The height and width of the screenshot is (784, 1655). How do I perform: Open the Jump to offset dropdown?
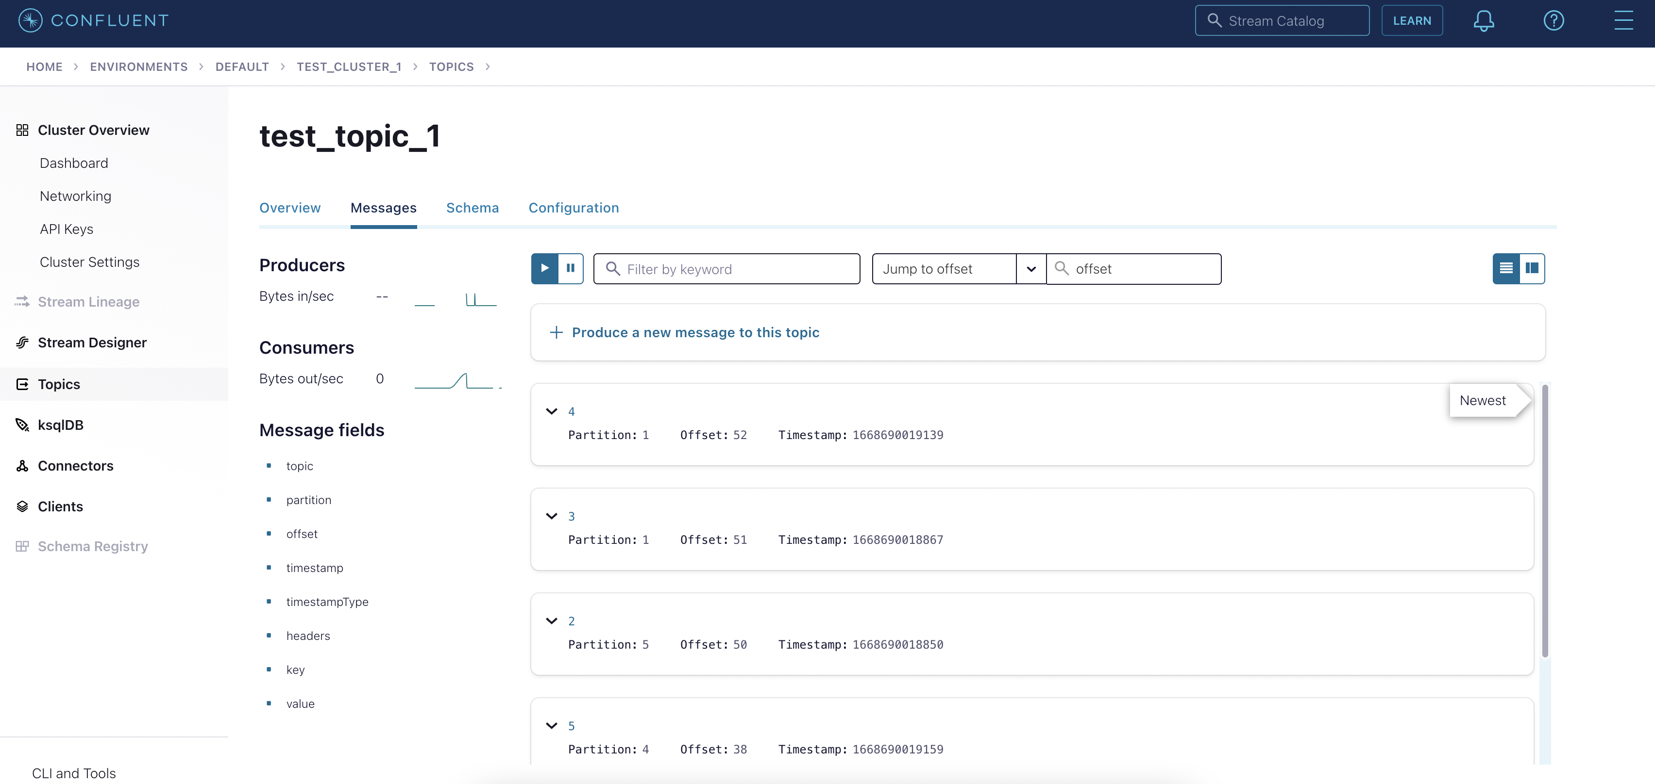(1030, 269)
